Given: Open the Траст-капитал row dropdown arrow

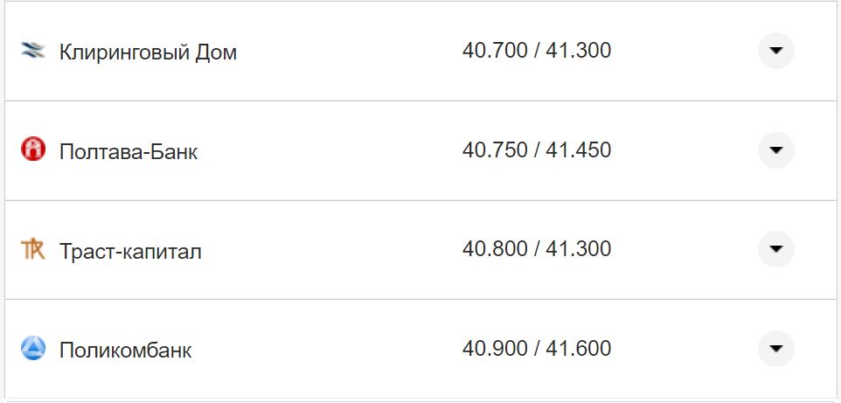Looking at the screenshot, I should click(x=775, y=249).
